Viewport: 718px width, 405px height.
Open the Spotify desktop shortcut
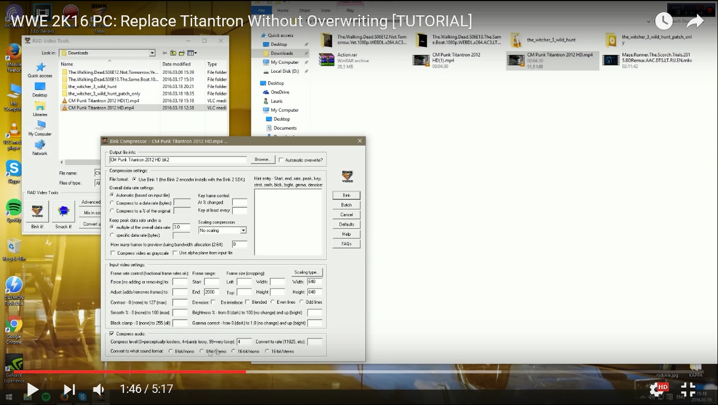(14, 211)
